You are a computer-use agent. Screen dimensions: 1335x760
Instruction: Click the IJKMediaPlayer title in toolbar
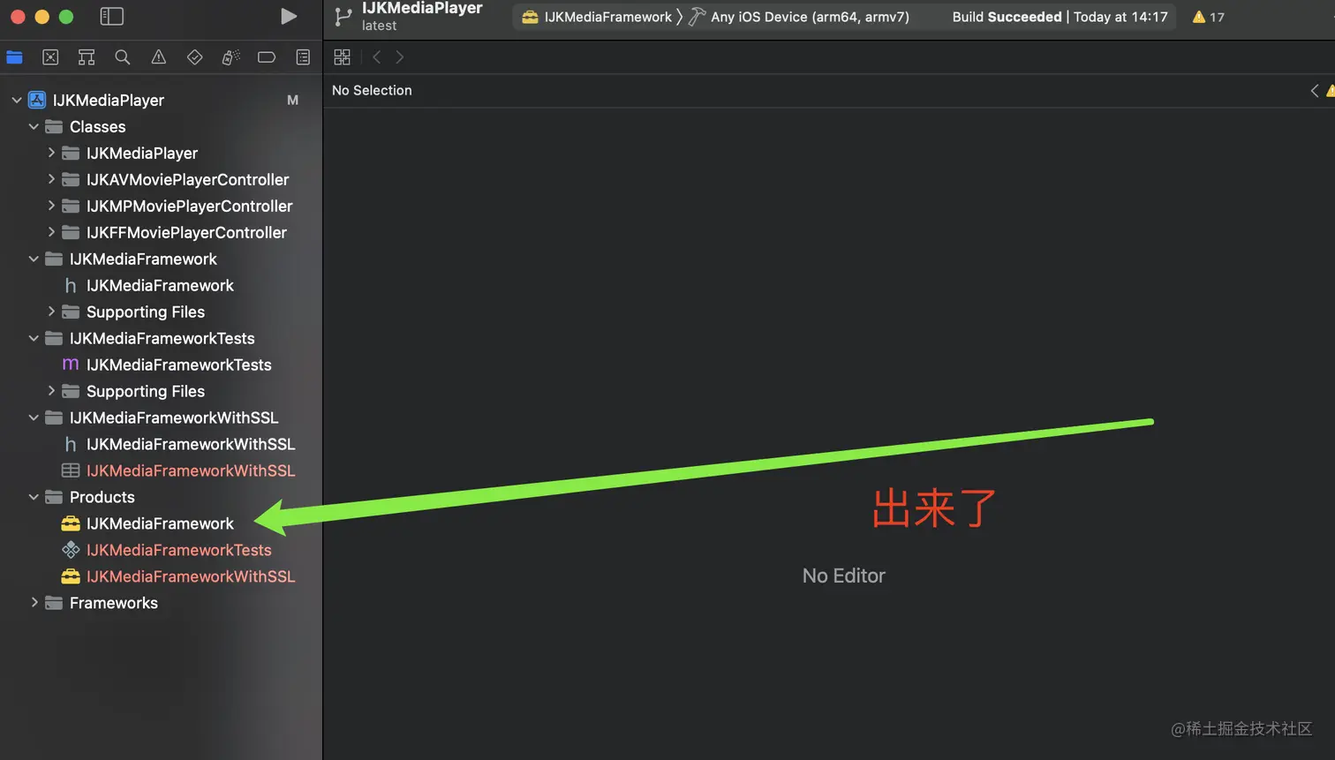tap(422, 9)
